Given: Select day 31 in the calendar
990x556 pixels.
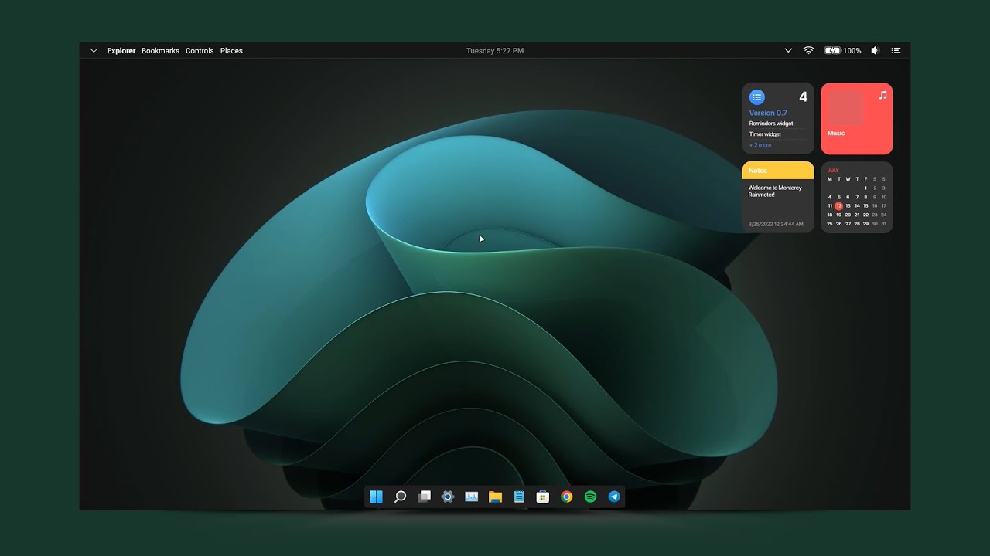Looking at the screenshot, I should (x=884, y=224).
